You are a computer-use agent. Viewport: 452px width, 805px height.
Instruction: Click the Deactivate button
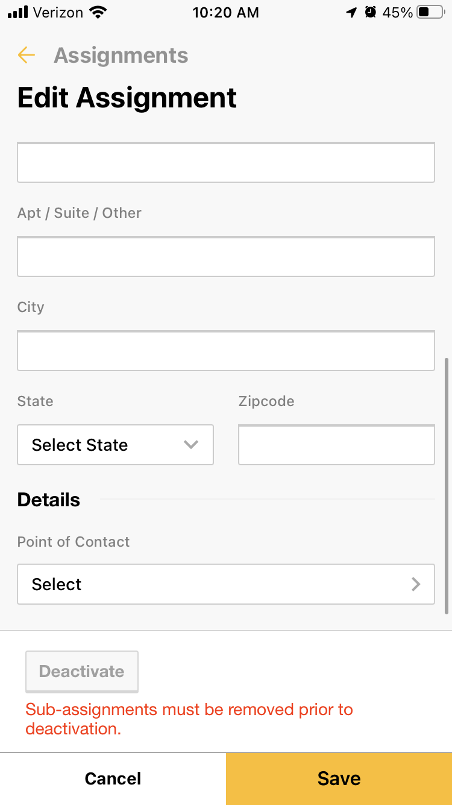point(82,671)
